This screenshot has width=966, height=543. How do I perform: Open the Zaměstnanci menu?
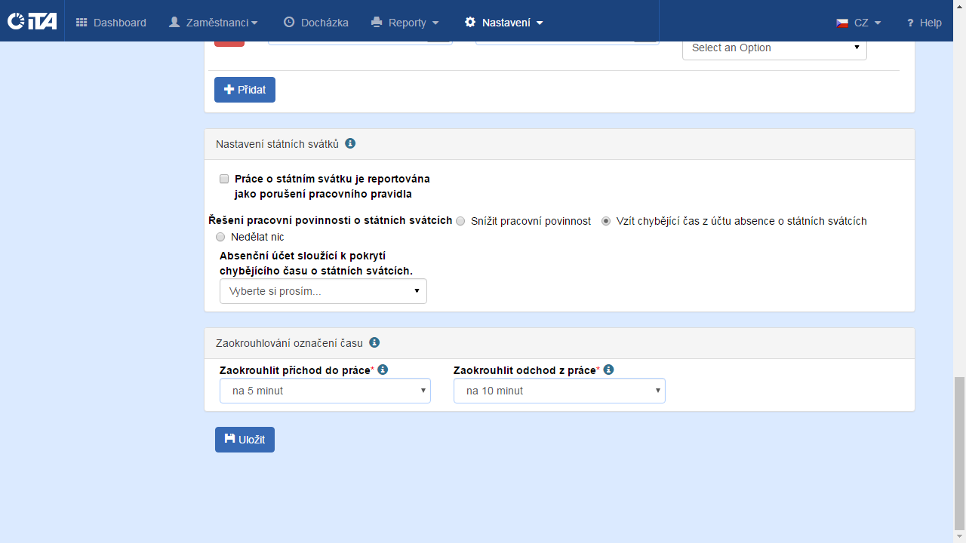click(214, 23)
